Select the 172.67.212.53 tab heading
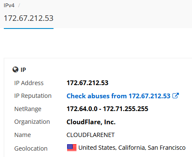Viewport: 192px width, 157px height. pyautogui.click(x=28, y=18)
